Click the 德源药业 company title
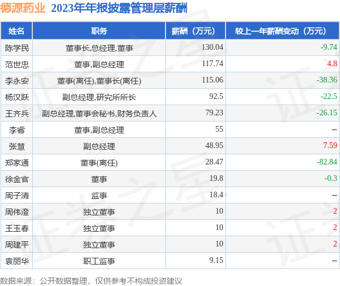Image resolution: width=340 pixels, height=286 pixels. coord(23,8)
